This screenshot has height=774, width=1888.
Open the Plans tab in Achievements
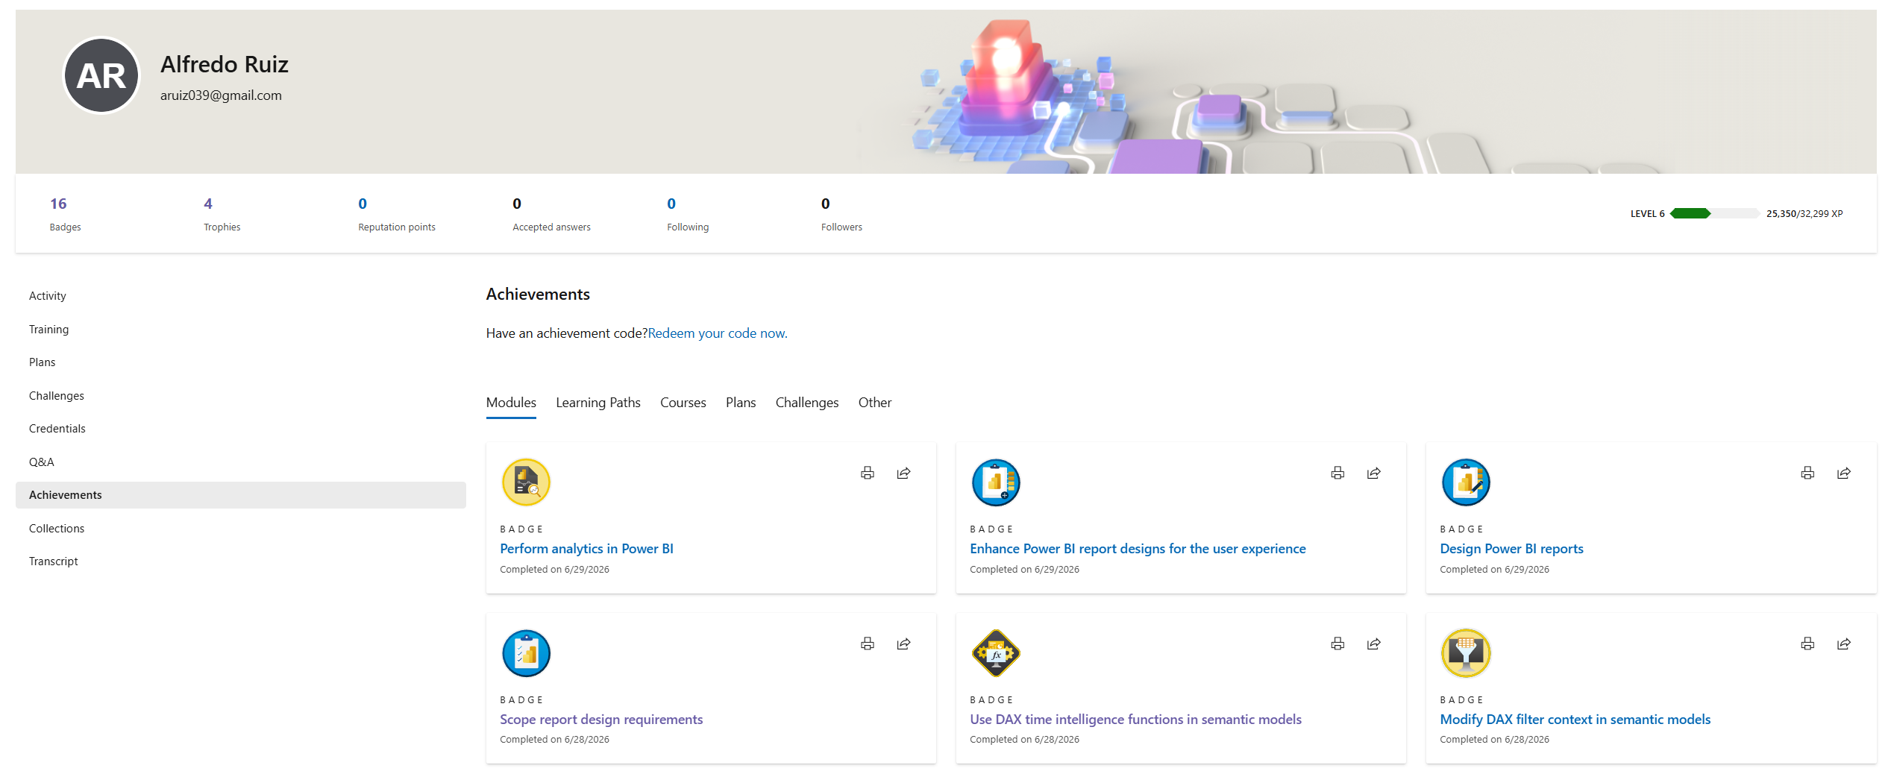[741, 403]
